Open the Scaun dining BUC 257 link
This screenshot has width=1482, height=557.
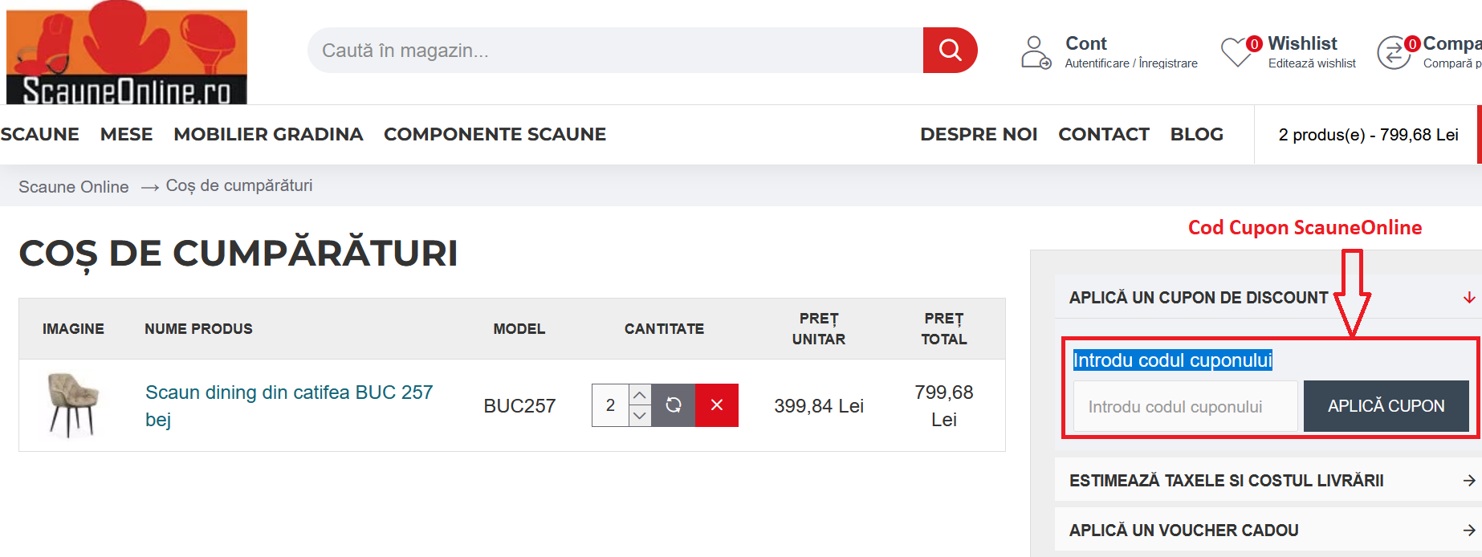point(288,392)
